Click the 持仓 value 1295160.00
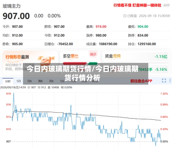This screenshot has height=148, width=172. [x=147, y=44]
